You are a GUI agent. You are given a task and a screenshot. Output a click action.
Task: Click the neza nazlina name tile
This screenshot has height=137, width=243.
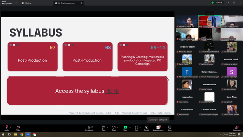coord(187,97)
